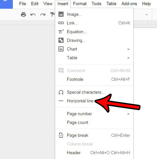
Task: Open the Format menu
Action: click(x=80, y=4)
